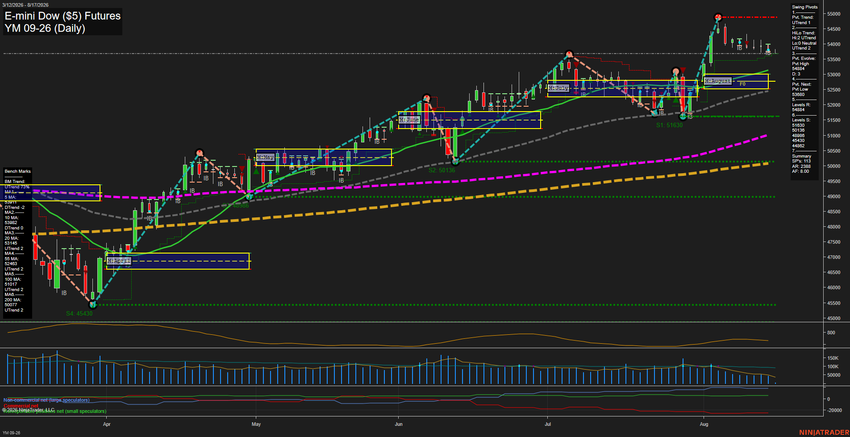Click the swing low pivot circle above S2: 50136
The height and width of the screenshot is (437, 850).
[455, 162]
